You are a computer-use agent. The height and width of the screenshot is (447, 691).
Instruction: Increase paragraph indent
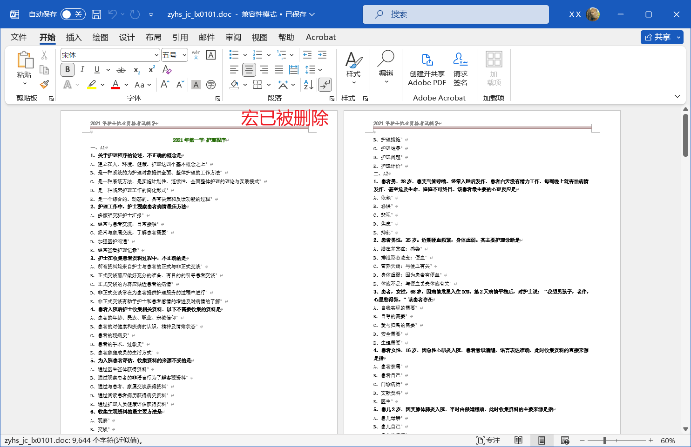coord(322,55)
